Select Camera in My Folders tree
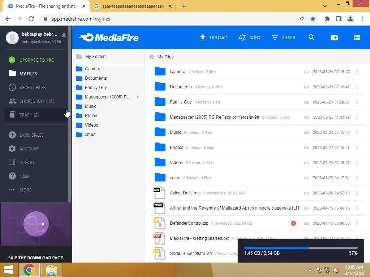Screen dimensions: 370x277 pyautogui.click(x=88, y=69)
